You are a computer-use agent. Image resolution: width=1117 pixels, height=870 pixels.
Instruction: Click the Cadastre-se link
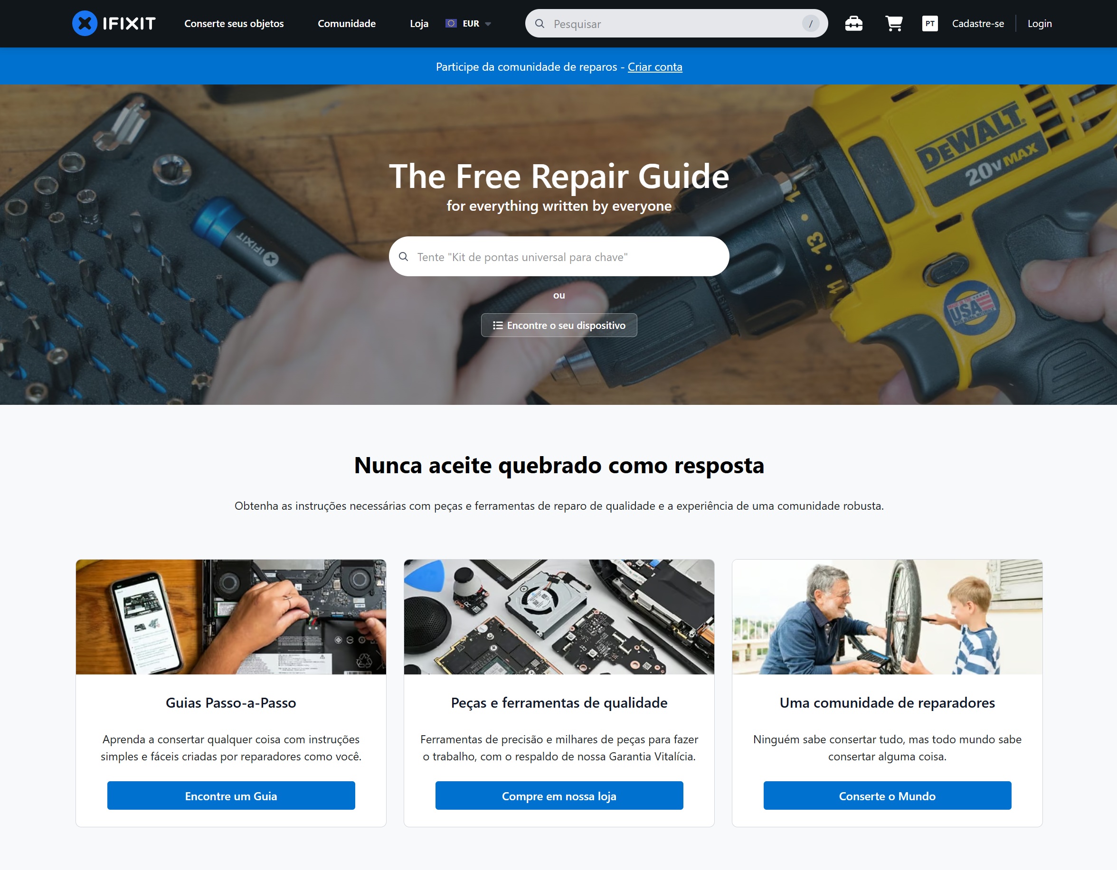tap(978, 24)
